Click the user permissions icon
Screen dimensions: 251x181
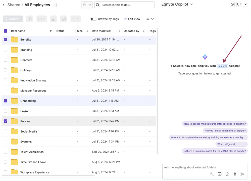coord(54,19)
